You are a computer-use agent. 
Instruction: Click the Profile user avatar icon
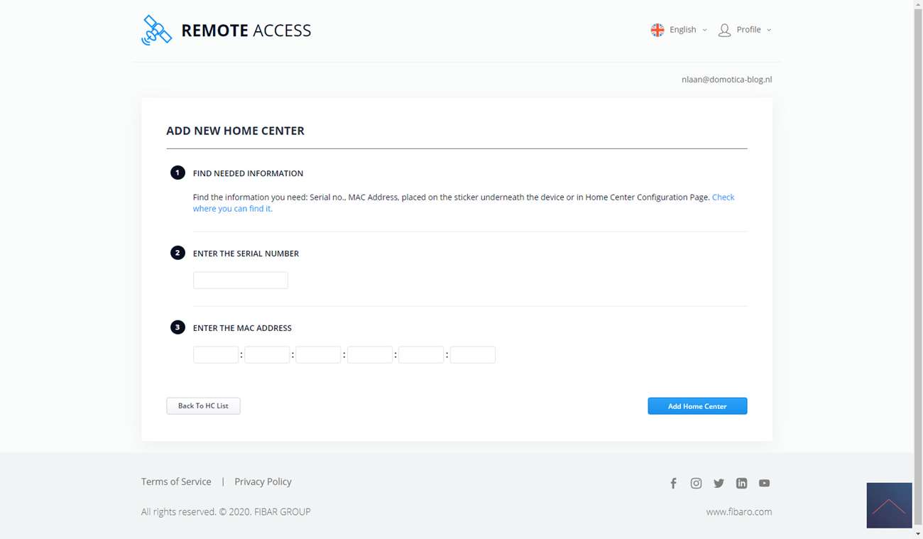tap(724, 30)
